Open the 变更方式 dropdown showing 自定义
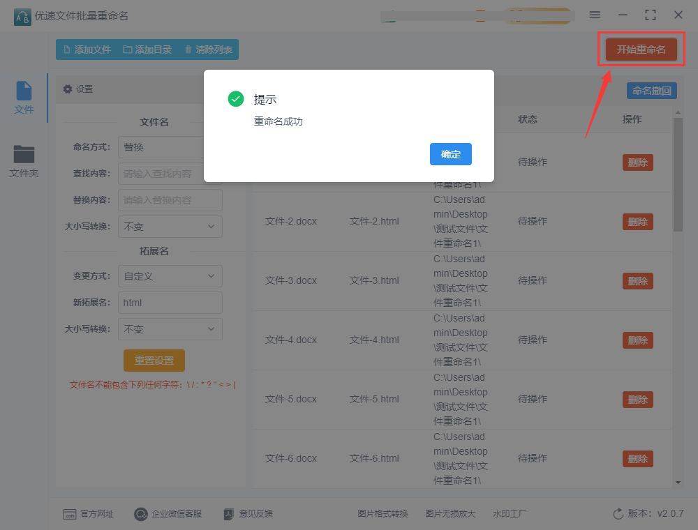Image resolution: width=698 pixels, height=530 pixels. tap(170, 276)
